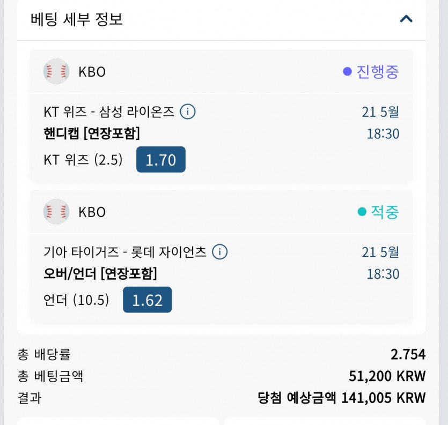
Task: Click the 언더 (10.5) selection text
Action: pos(76,300)
